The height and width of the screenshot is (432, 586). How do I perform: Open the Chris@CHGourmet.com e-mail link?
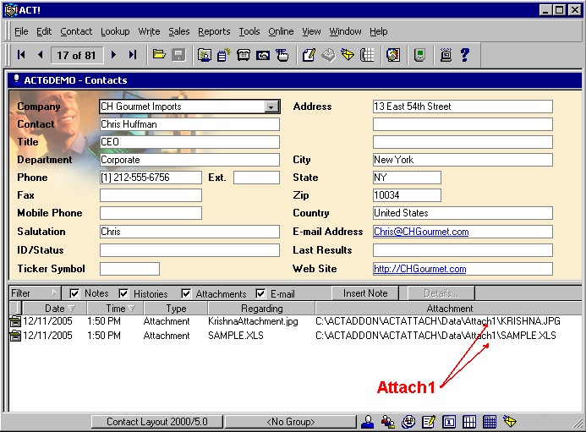(421, 232)
